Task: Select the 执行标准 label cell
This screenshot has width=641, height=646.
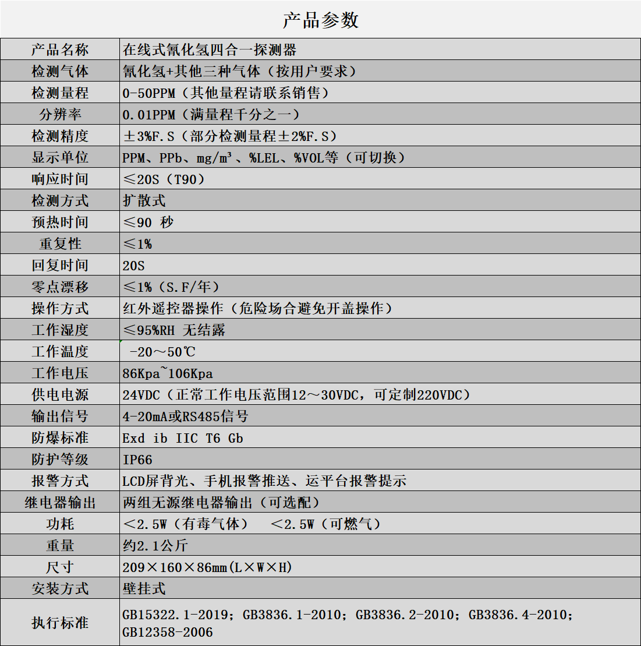Action: [60, 622]
